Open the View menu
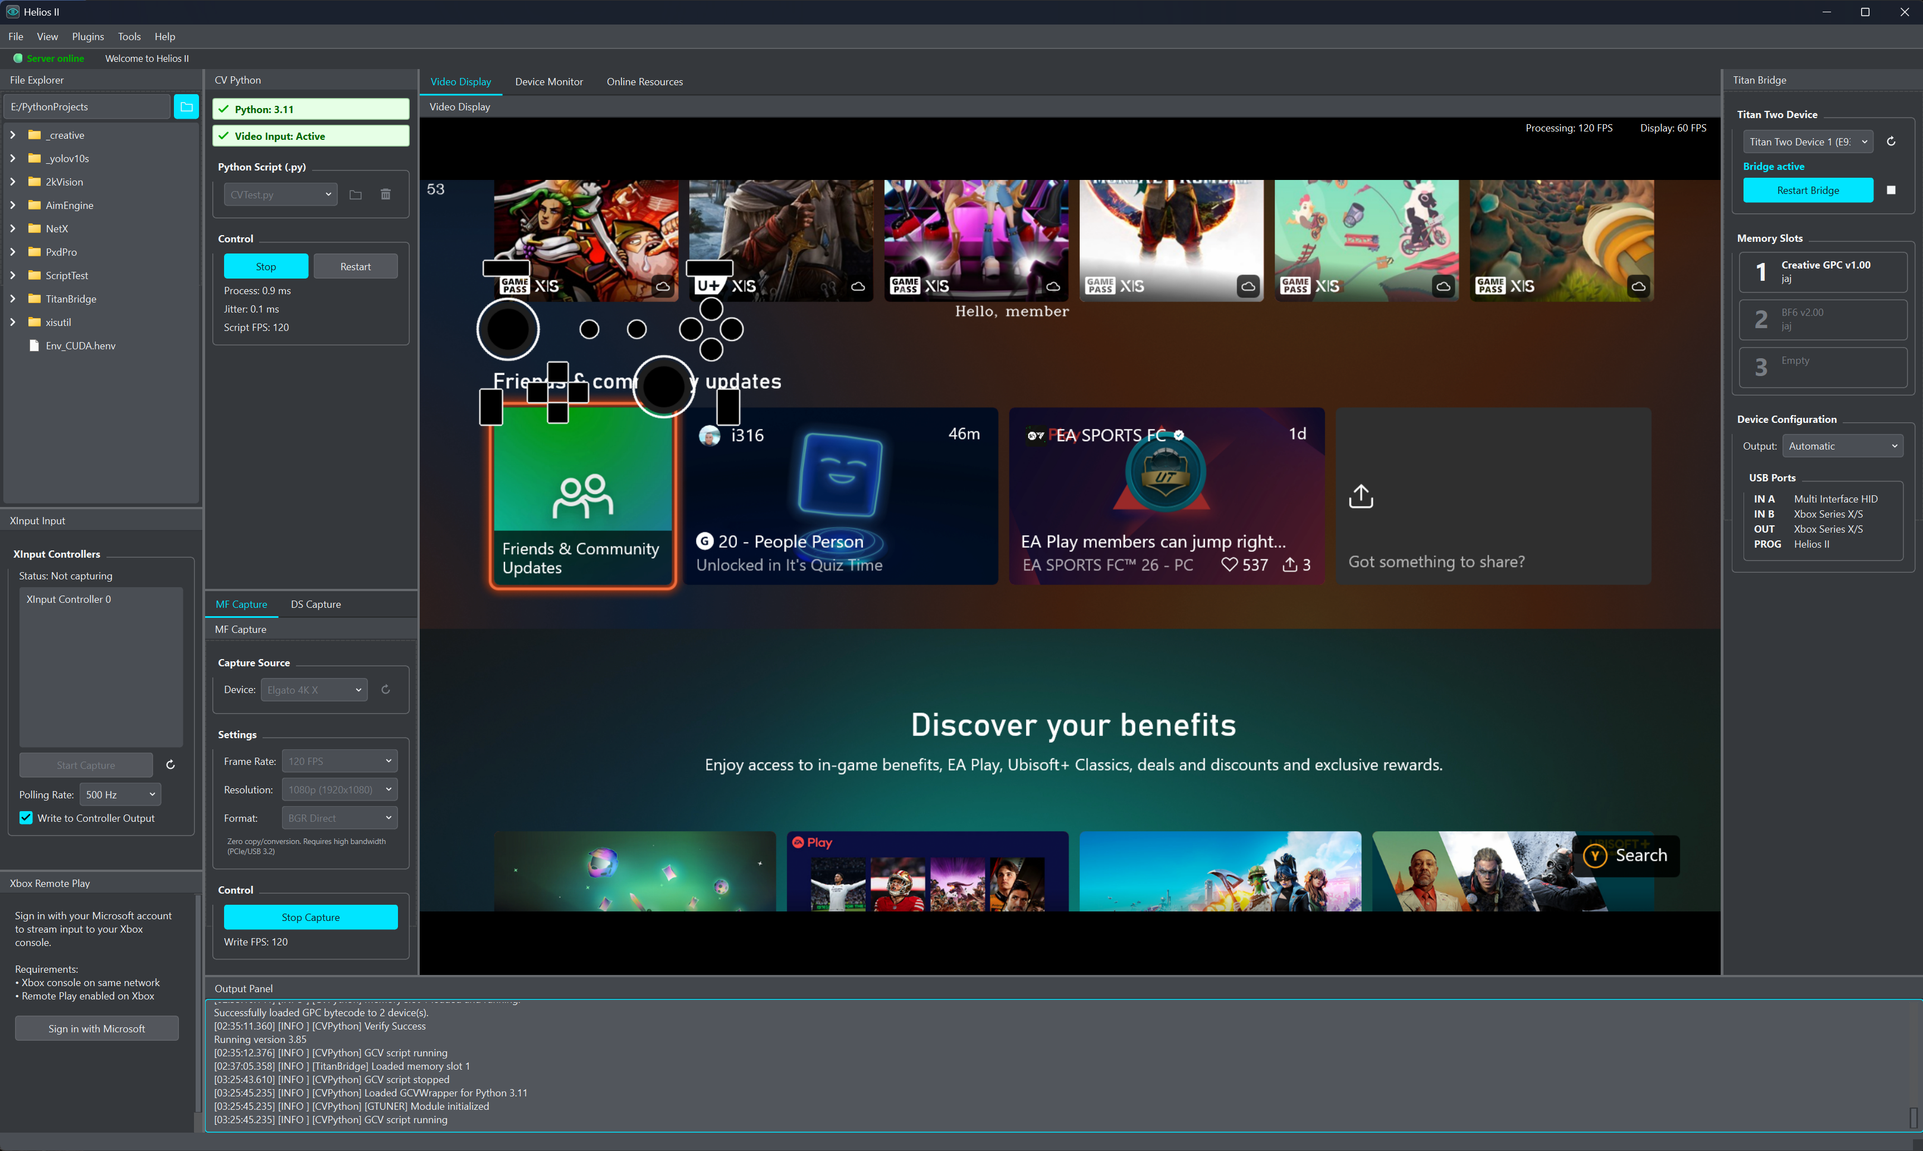Image resolution: width=1923 pixels, height=1151 pixels. click(x=47, y=36)
